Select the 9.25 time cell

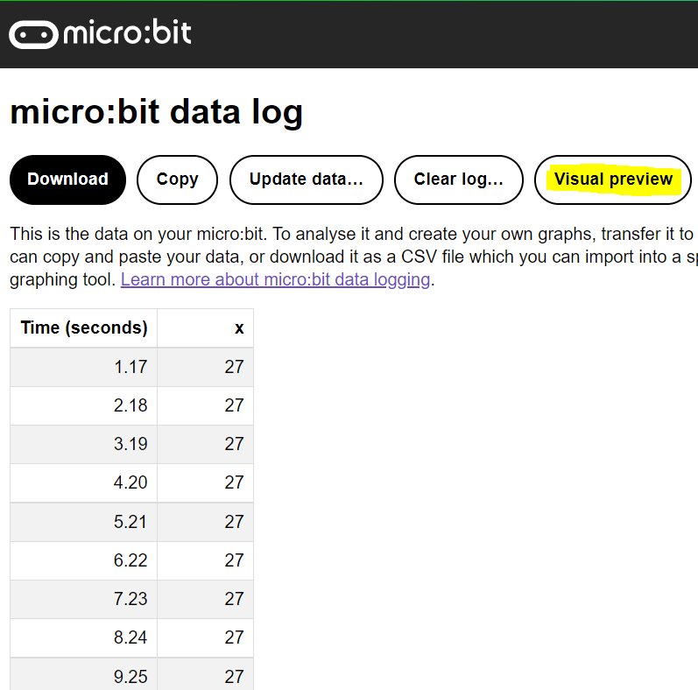click(84, 675)
